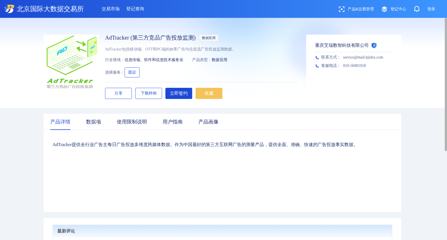This screenshot has height=240, width=447.
Task: Switch to the 产品画像 tab
Action: pos(208,122)
